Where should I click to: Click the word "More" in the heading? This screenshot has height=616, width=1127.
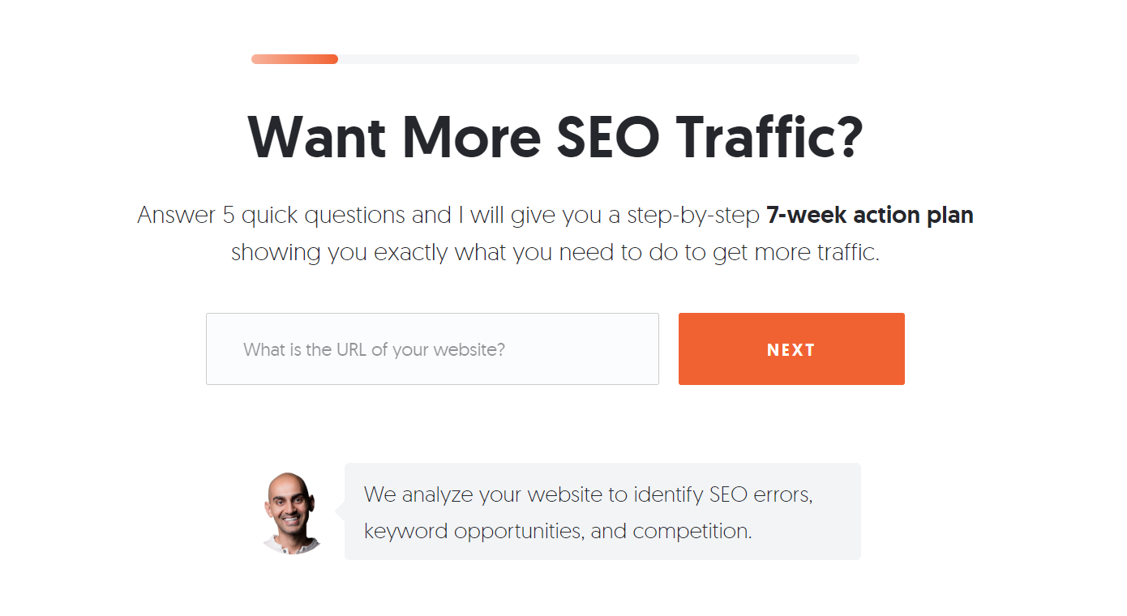tap(471, 137)
